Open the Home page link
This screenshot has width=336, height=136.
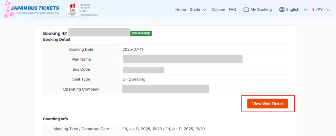(181, 10)
